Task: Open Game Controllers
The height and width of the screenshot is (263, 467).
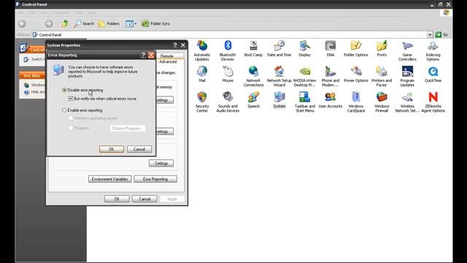Action: [x=407, y=50]
